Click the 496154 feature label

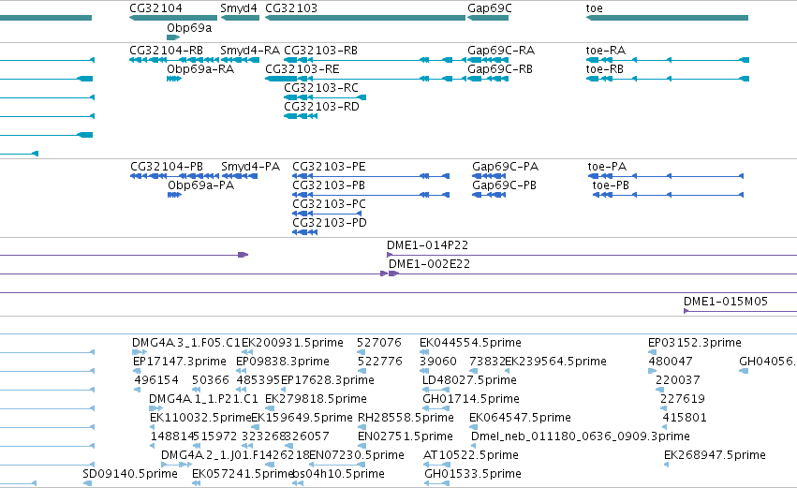point(156,380)
